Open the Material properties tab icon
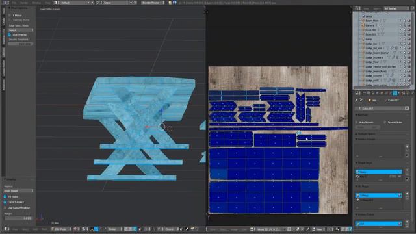The image size is (416, 234). point(399,93)
